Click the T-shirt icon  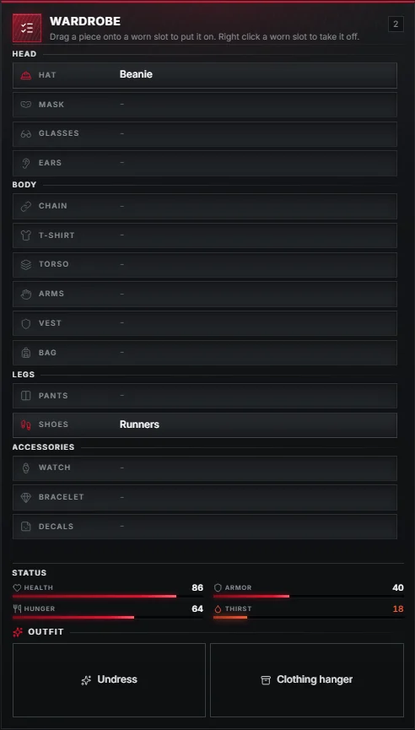[x=26, y=235]
